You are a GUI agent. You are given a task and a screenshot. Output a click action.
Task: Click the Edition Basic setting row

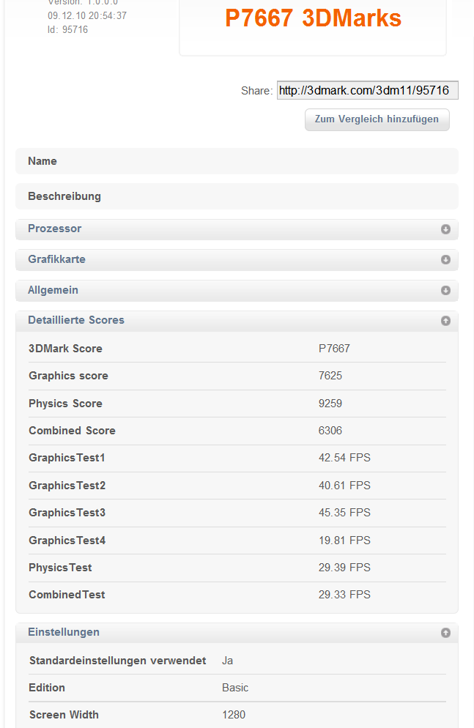(x=237, y=688)
